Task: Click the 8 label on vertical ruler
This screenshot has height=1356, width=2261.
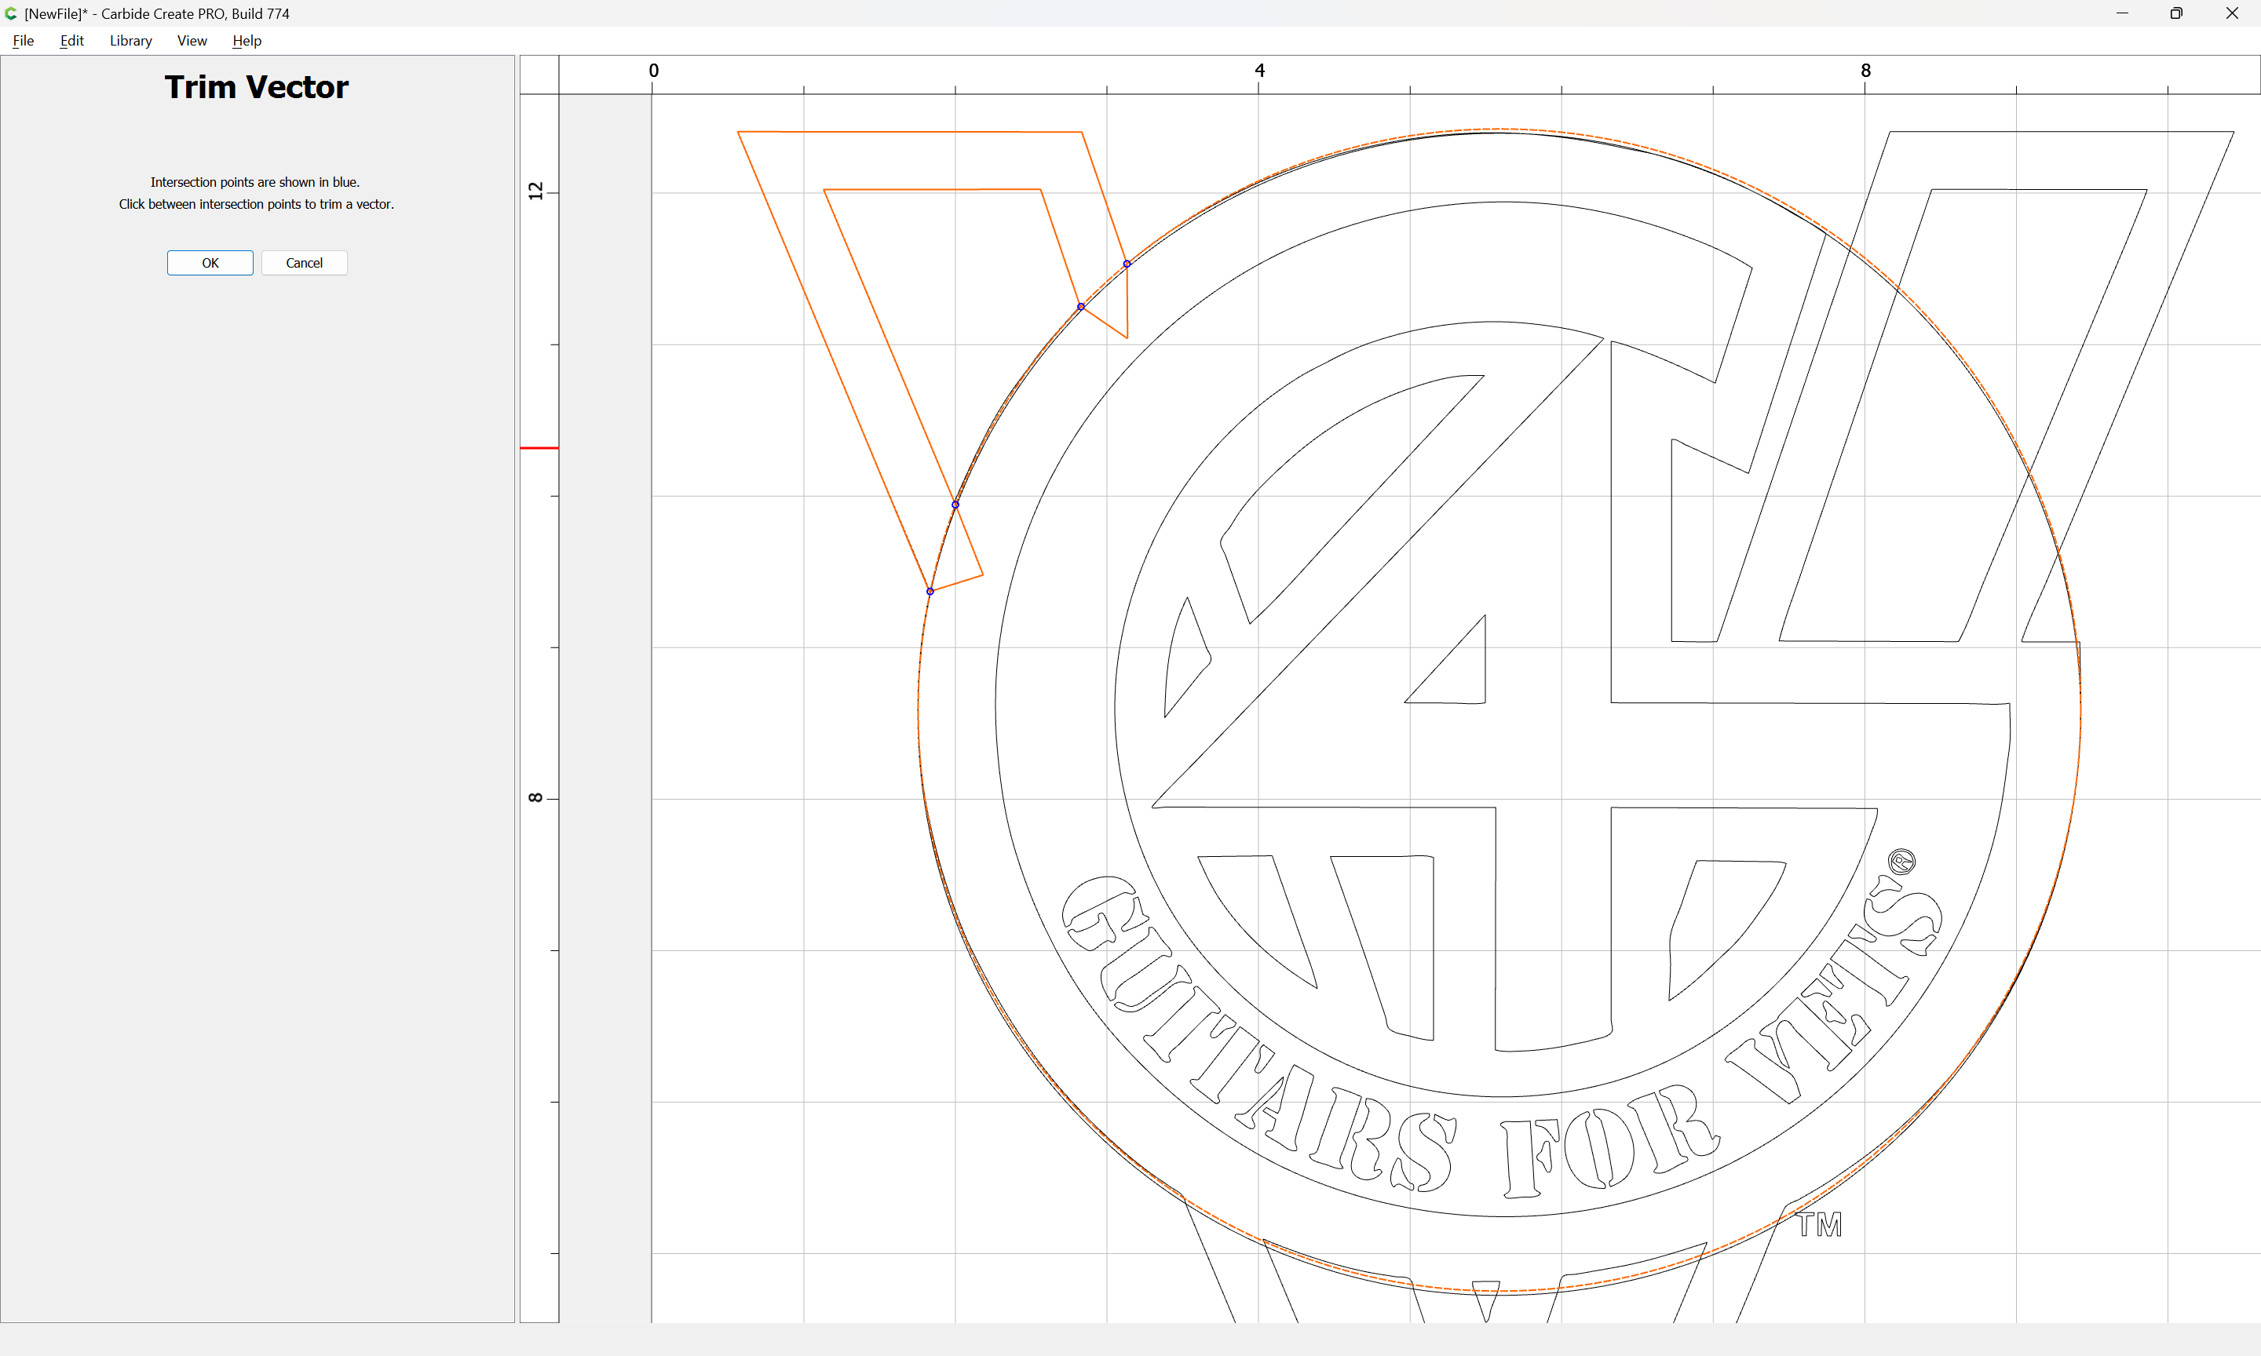Action: point(535,798)
